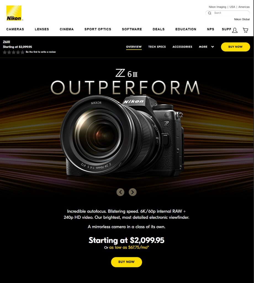254x283 pixels.
Task: Click BUY NOW below the price
Action: 126,262
